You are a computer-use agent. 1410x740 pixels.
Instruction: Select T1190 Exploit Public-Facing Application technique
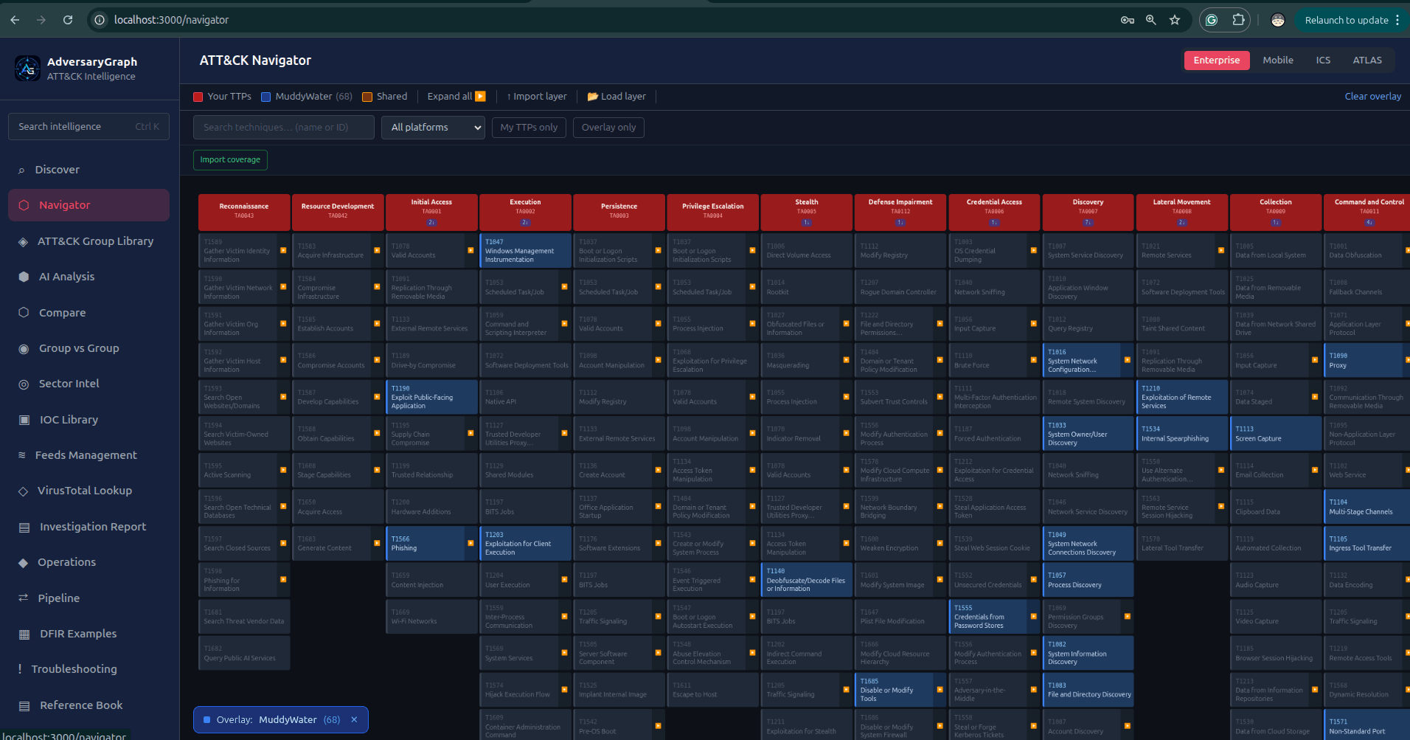pyautogui.click(x=431, y=397)
